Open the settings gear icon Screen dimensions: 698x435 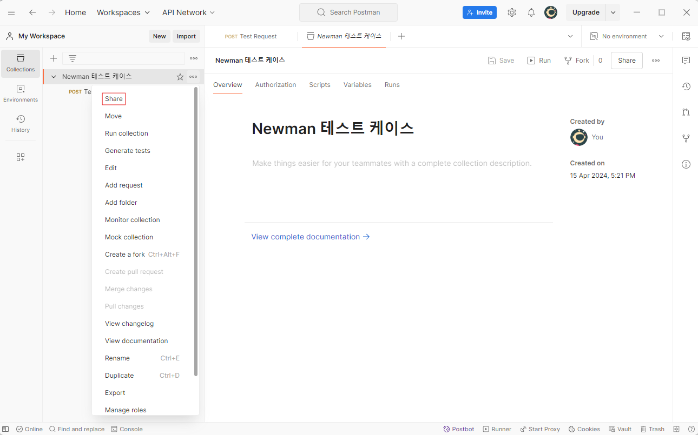[512, 12]
